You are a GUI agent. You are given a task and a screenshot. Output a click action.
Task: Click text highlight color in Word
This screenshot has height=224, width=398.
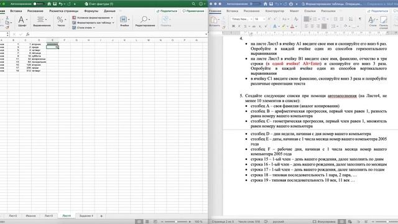pos(284,26)
